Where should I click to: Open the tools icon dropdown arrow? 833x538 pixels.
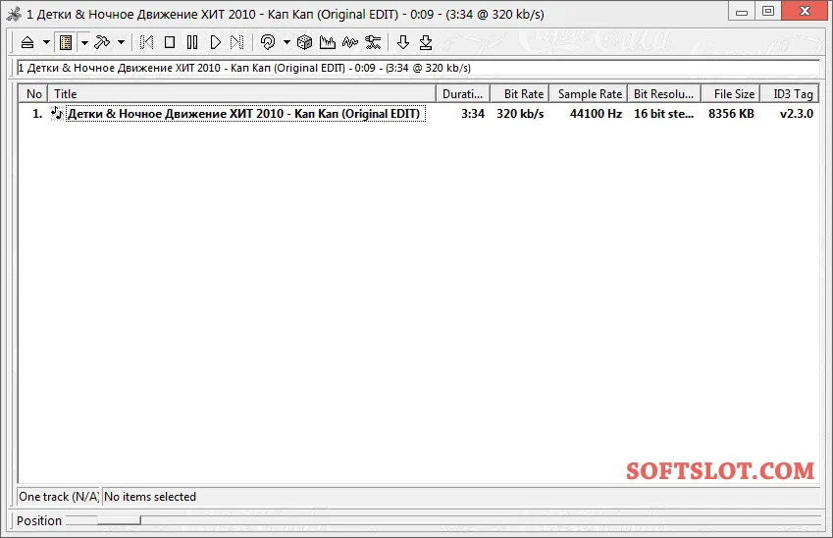pos(121,42)
